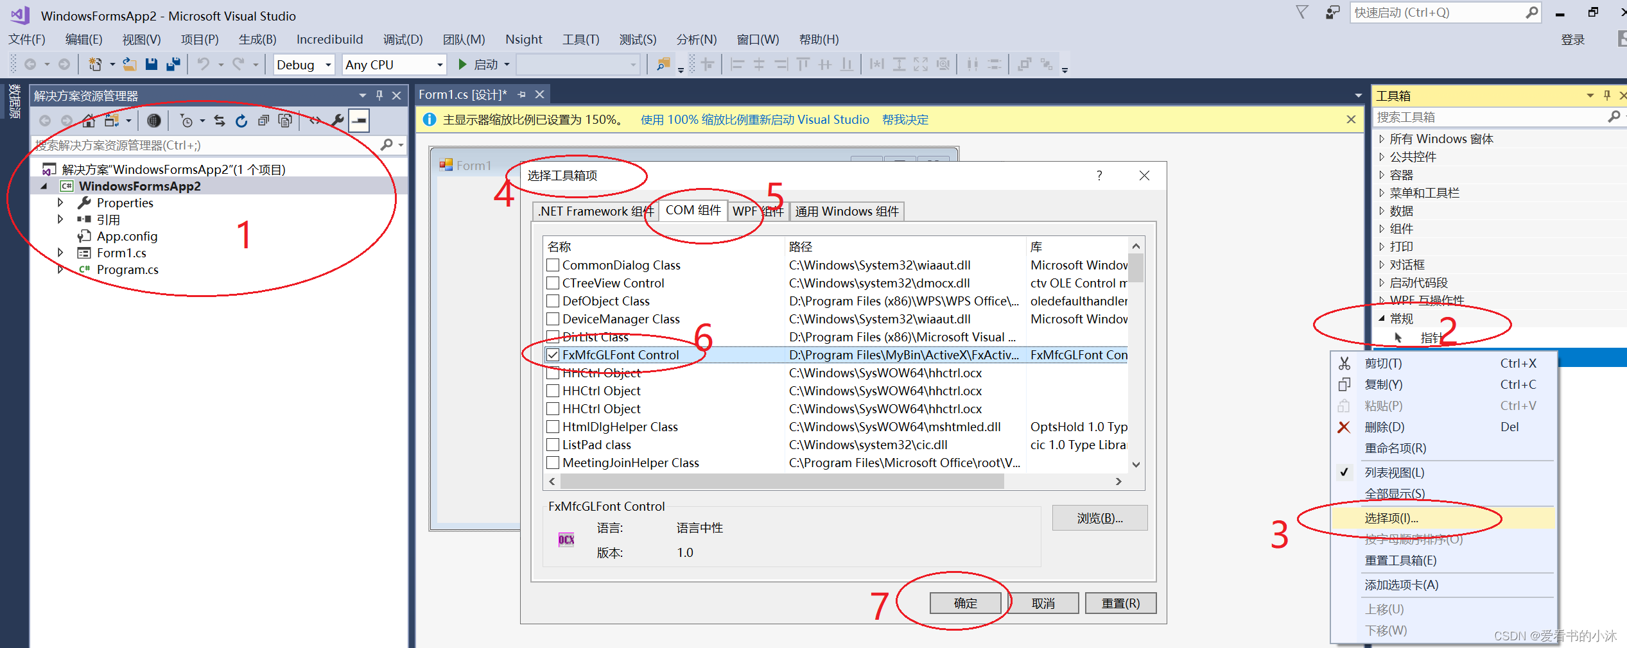The width and height of the screenshot is (1627, 648).
Task: Click the search magnifier in Toolbox search box
Action: point(1614,117)
